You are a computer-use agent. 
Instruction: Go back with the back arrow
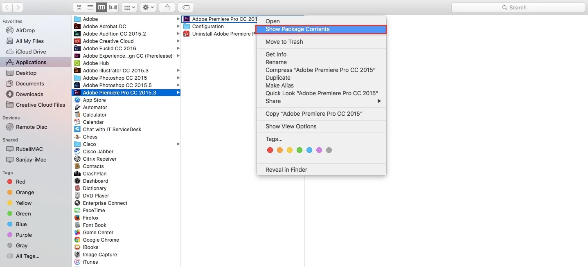[x=7, y=7]
